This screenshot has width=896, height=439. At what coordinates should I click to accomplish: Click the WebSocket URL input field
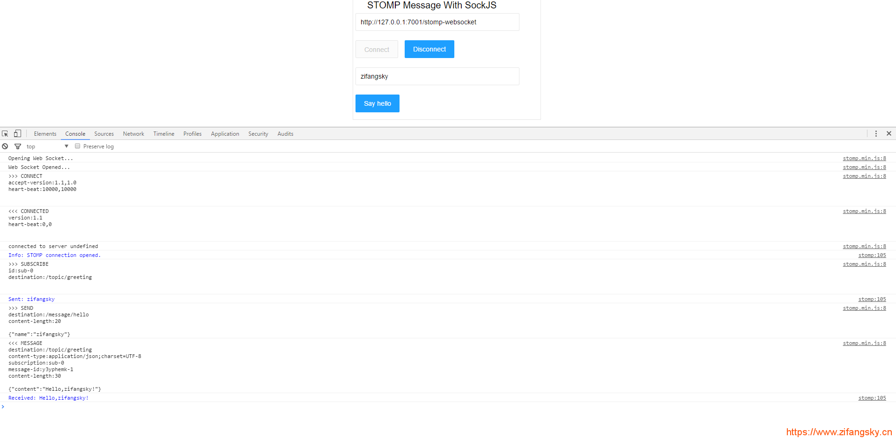tap(437, 22)
